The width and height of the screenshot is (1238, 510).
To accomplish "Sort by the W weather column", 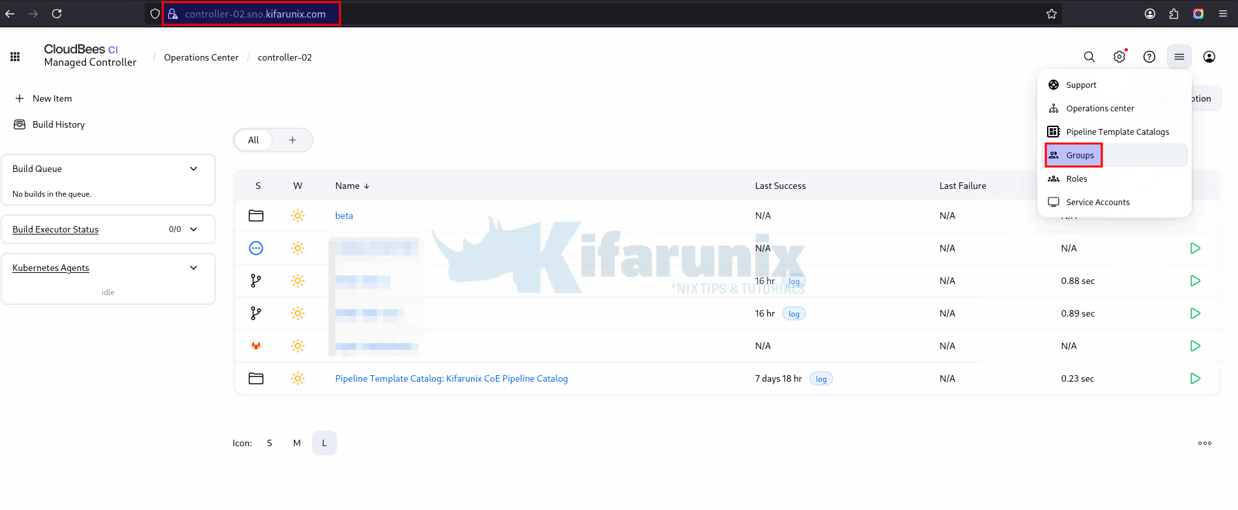I will pos(298,186).
